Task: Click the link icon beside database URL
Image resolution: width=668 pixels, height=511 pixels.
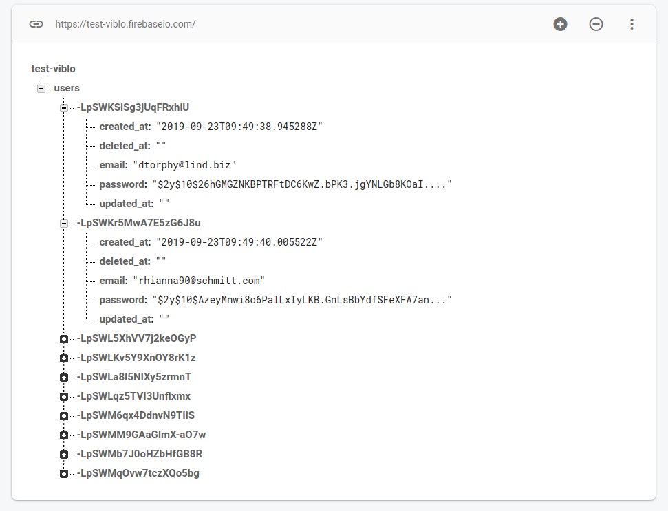Action: (x=36, y=24)
